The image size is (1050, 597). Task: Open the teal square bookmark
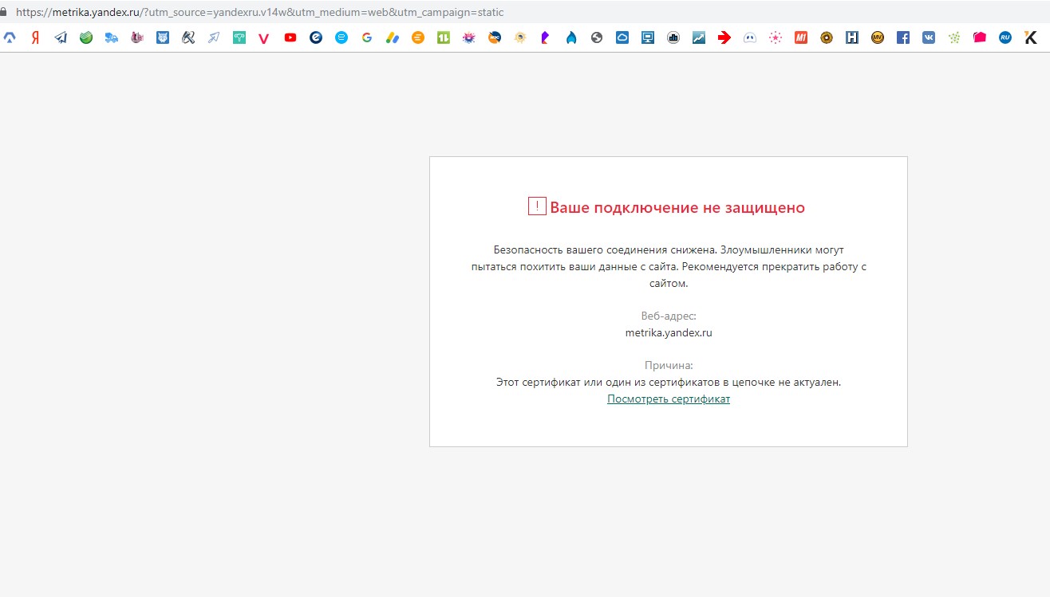(x=239, y=37)
